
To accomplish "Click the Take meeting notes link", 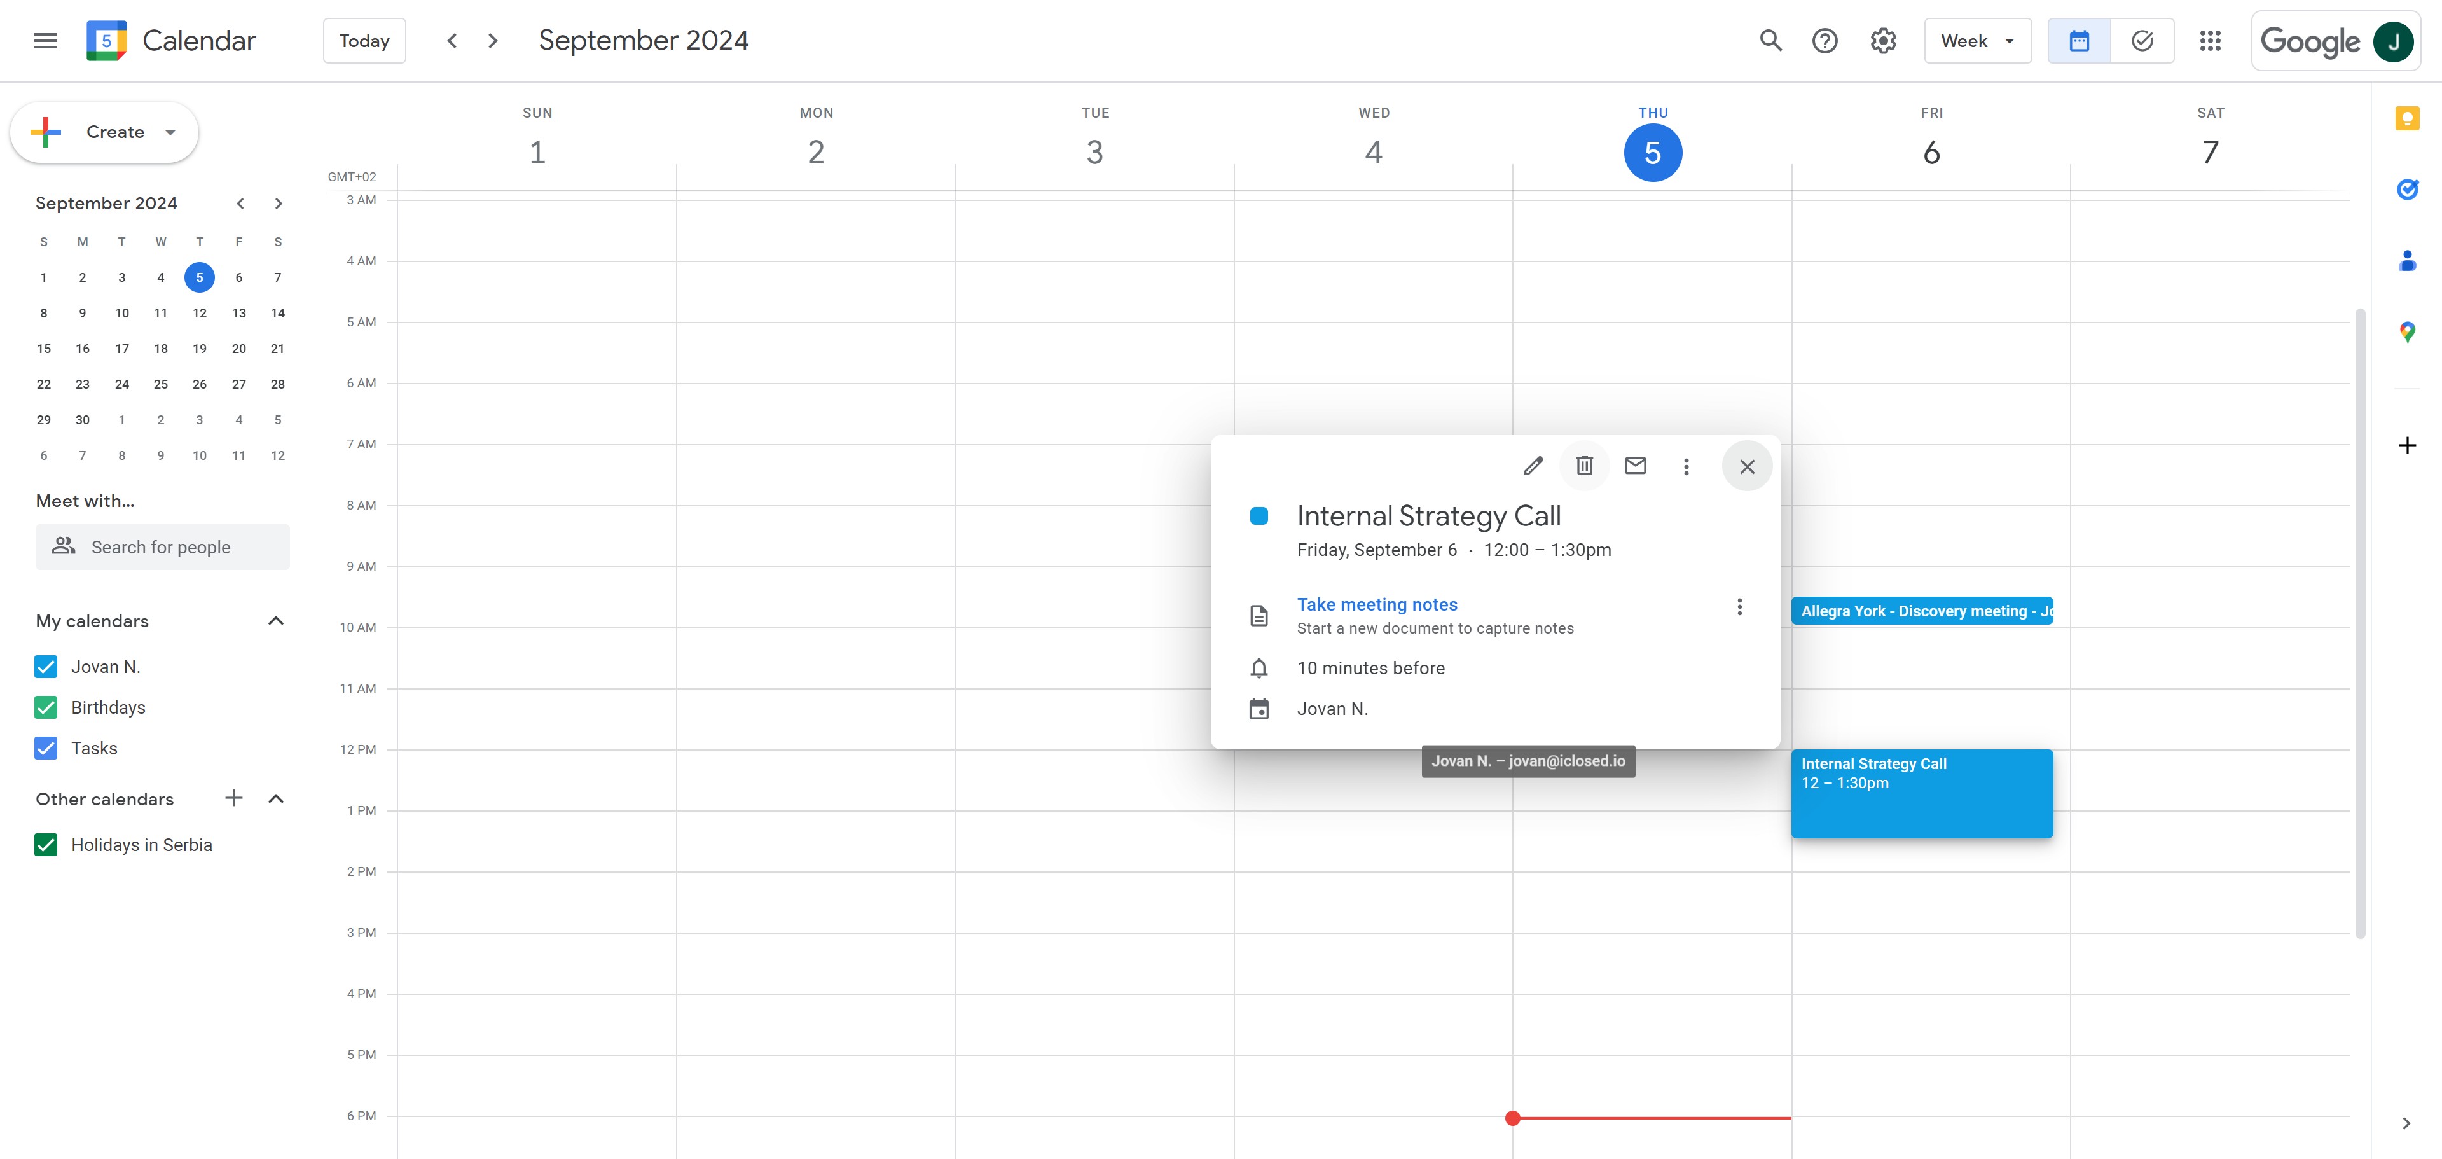I will 1376,604.
